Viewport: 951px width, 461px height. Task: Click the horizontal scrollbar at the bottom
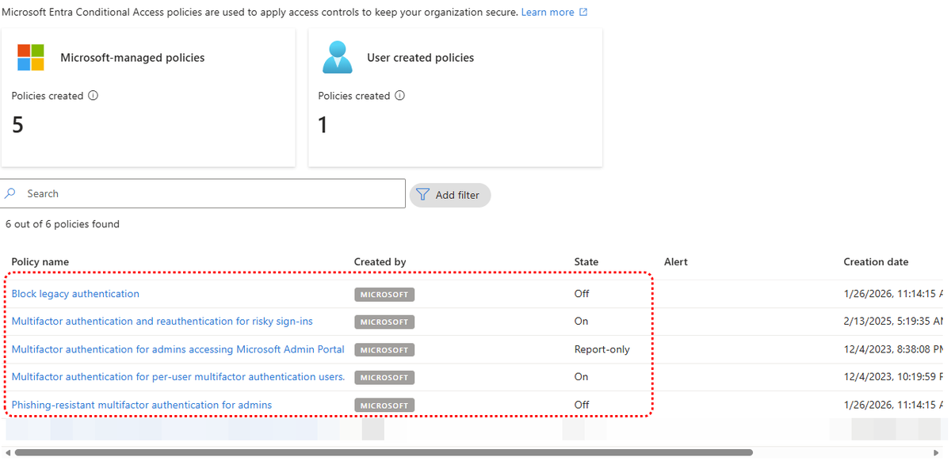click(x=384, y=452)
